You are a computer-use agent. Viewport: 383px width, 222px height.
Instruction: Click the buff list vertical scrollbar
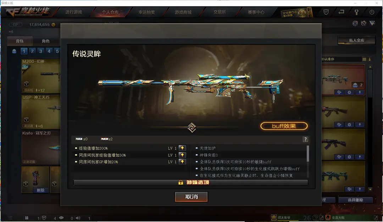click(308, 154)
